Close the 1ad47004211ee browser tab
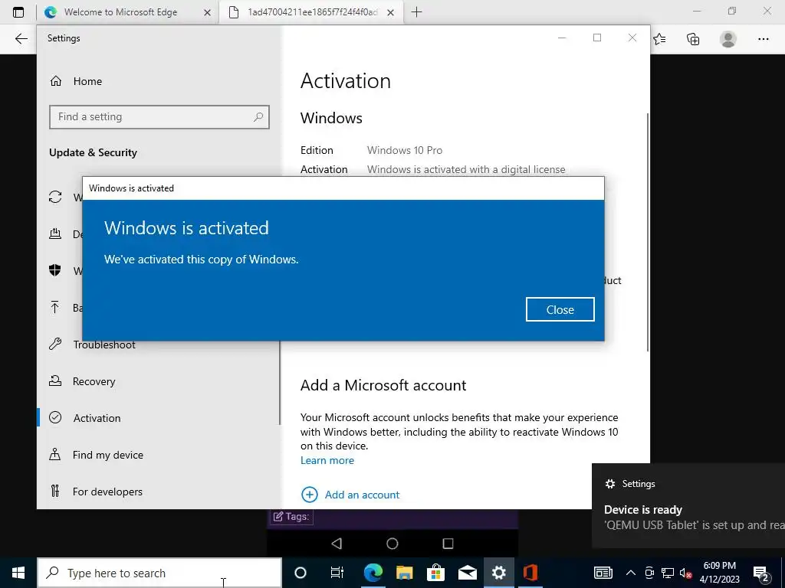Screen dimensions: 785x588 tap(391, 12)
